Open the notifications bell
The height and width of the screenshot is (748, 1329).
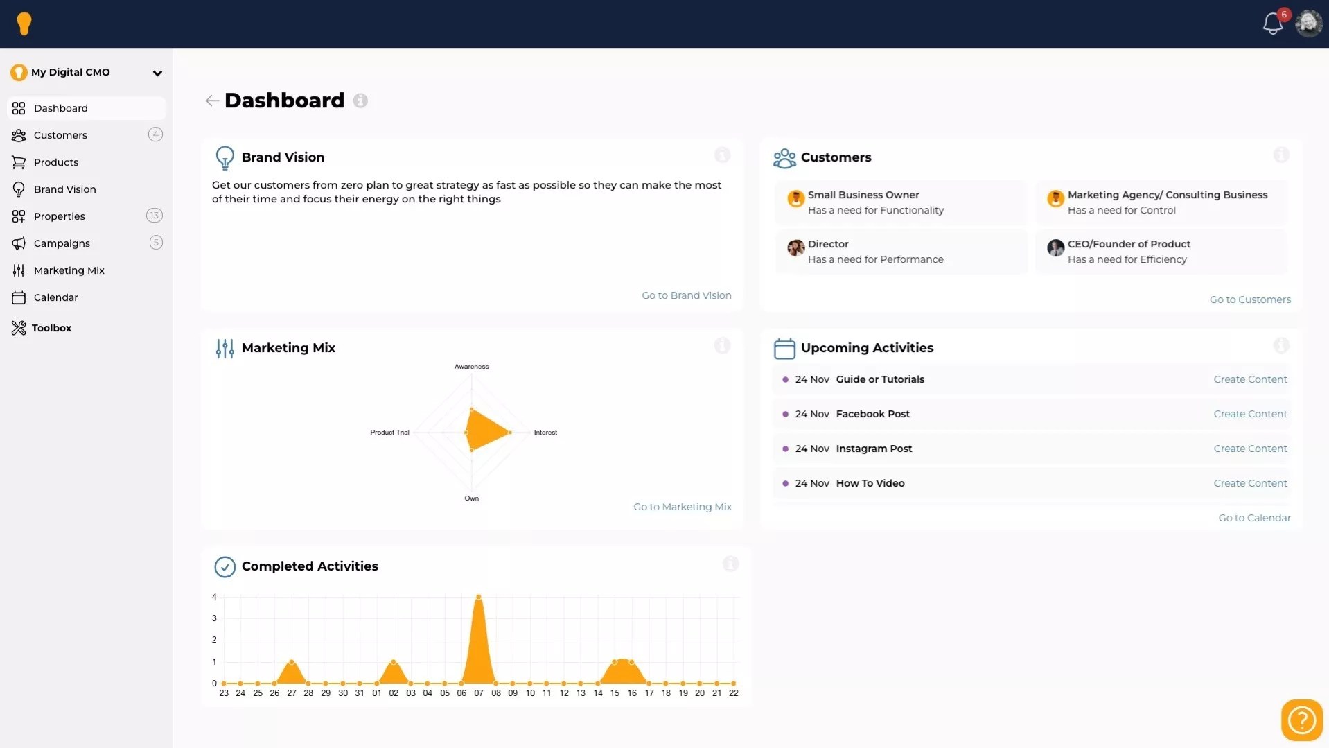1272,24
